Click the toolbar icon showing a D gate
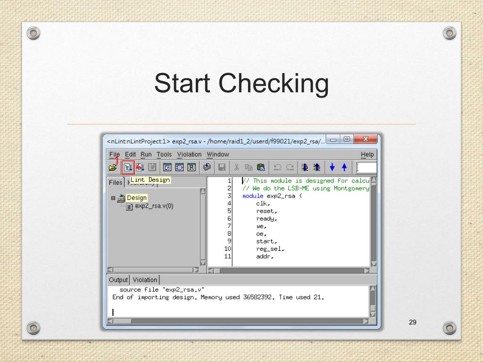Viewport: 483px width, 362px height. (179, 167)
